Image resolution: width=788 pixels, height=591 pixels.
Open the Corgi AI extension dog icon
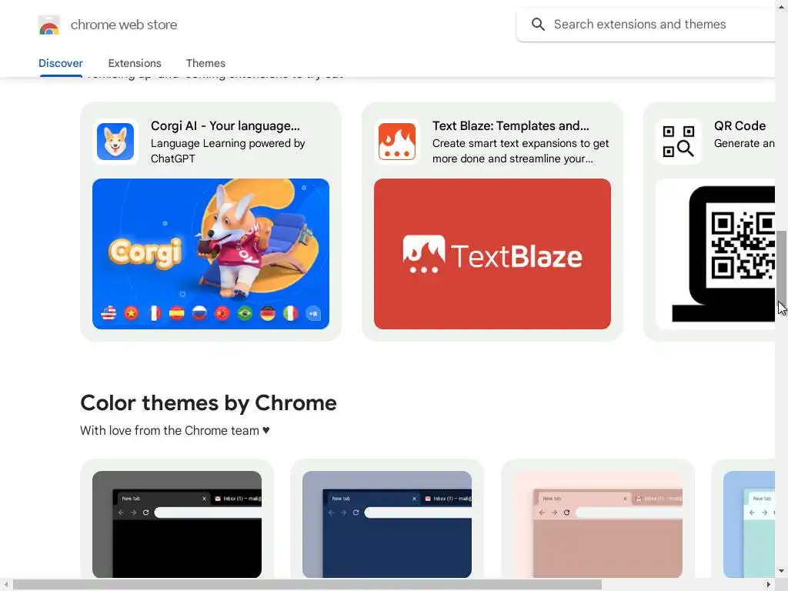(115, 142)
